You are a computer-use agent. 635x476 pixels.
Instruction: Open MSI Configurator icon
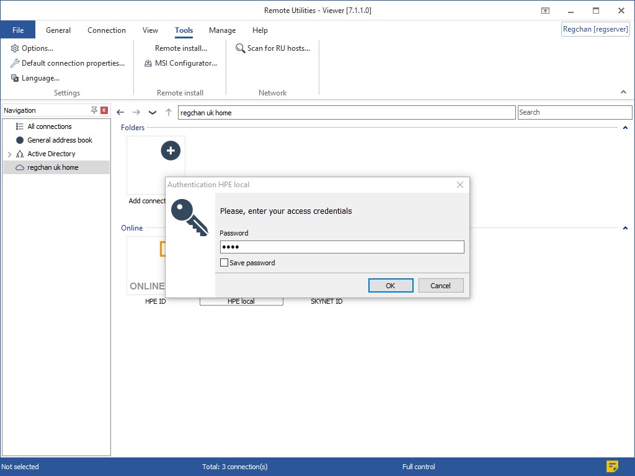[x=148, y=63]
